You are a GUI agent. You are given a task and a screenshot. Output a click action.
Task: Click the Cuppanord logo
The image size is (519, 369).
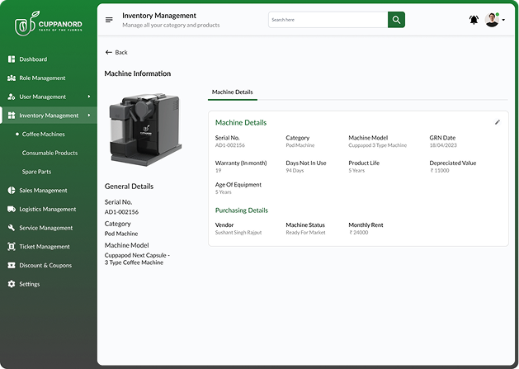click(x=49, y=24)
